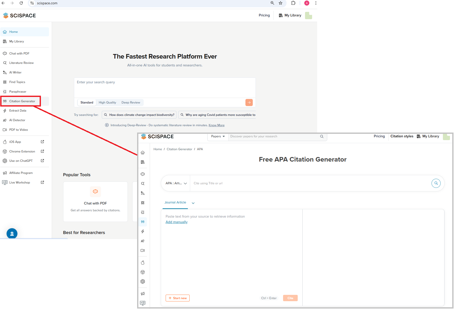Click megaphone icon in collapsed citation sidebar

(143, 294)
